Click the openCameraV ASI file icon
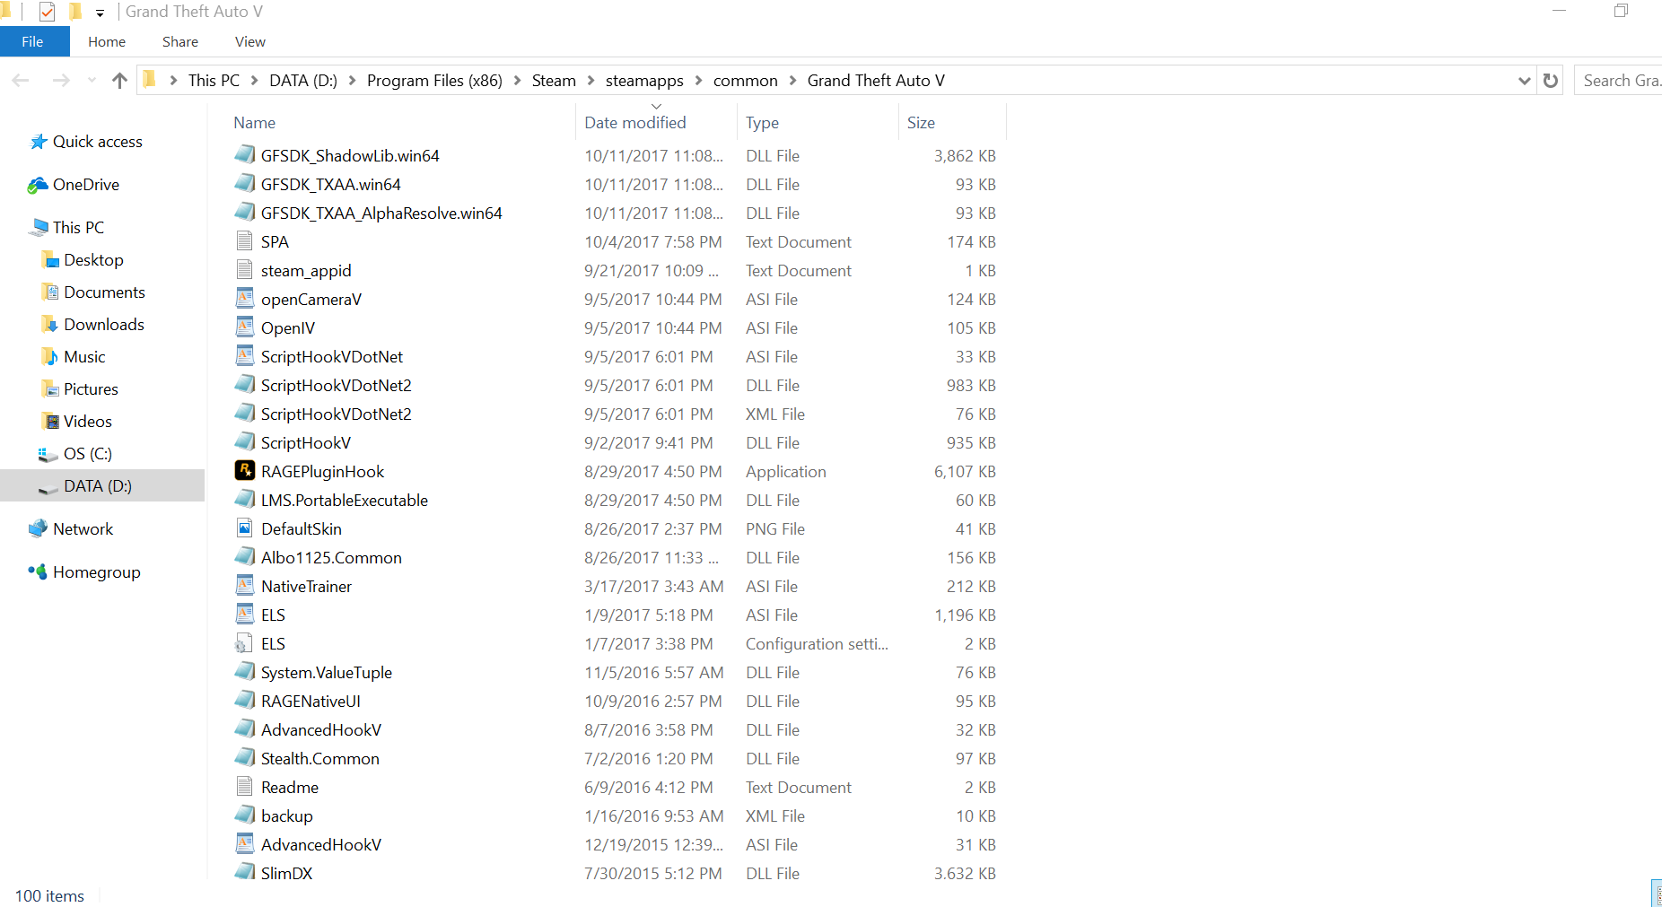This screenshot has height=907, width=1662. [244, 298]
